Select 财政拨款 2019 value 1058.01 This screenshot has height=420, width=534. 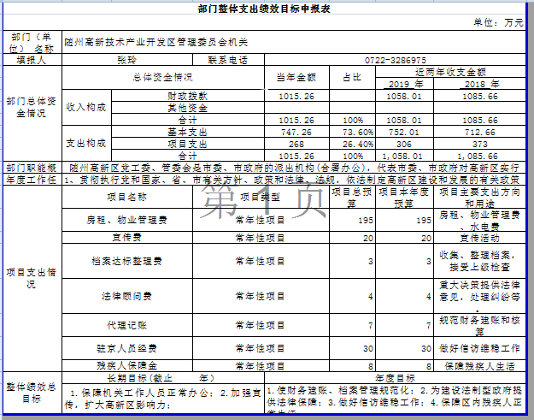point(405,96)
